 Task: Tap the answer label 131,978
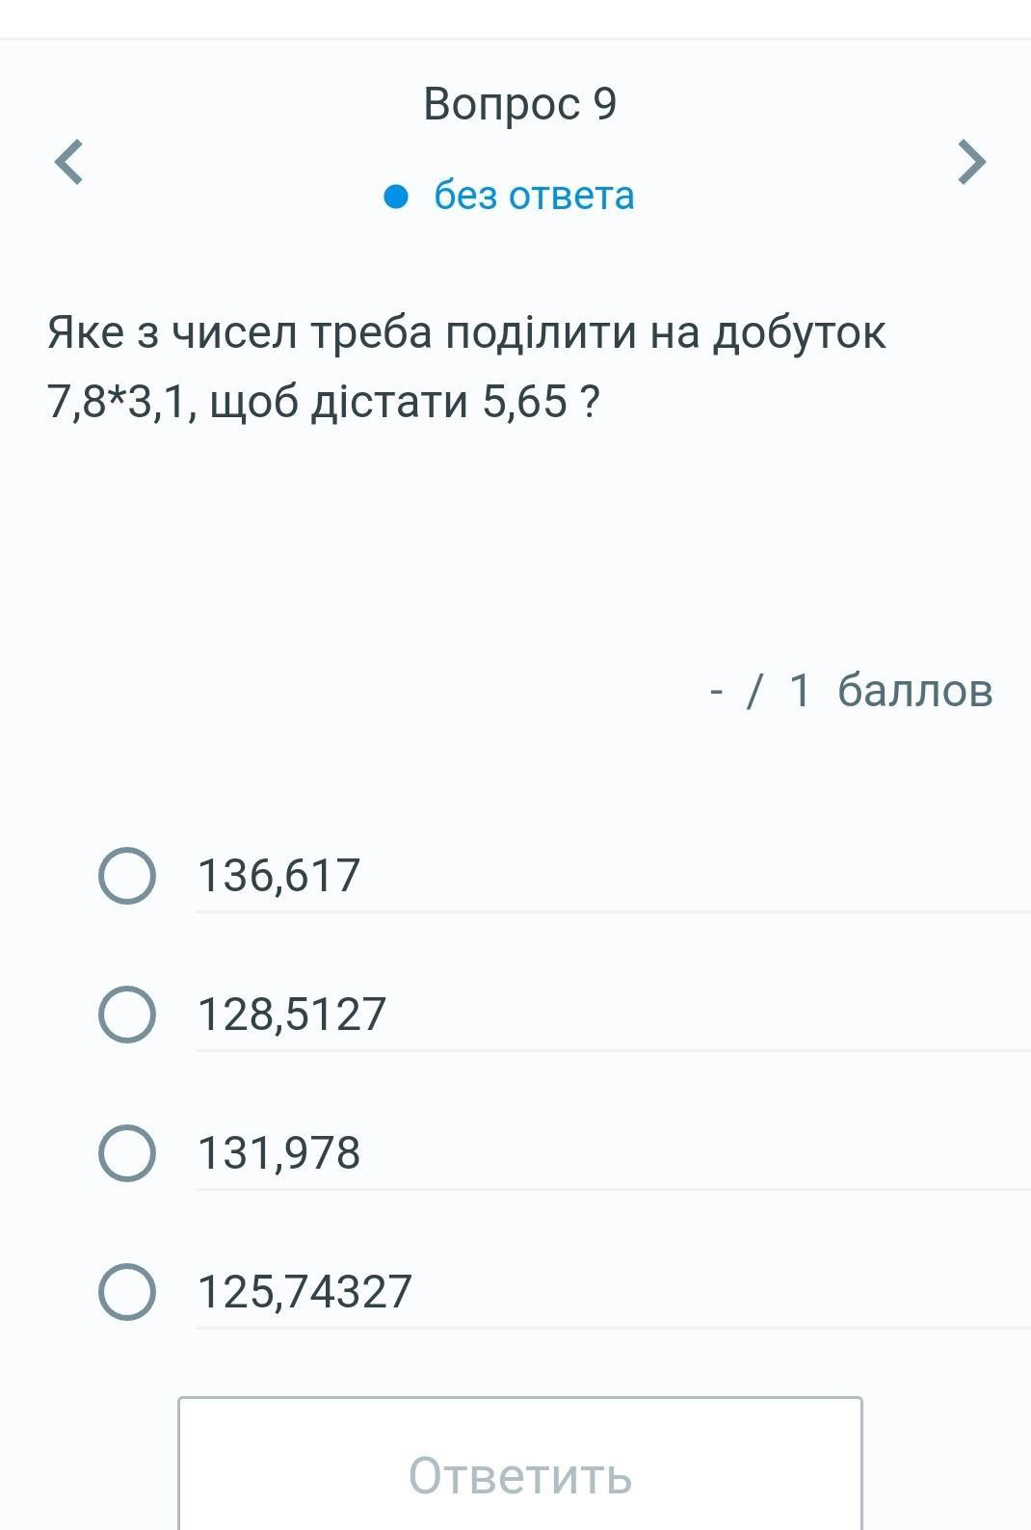pyautogui.click(x=278, y=1153)
